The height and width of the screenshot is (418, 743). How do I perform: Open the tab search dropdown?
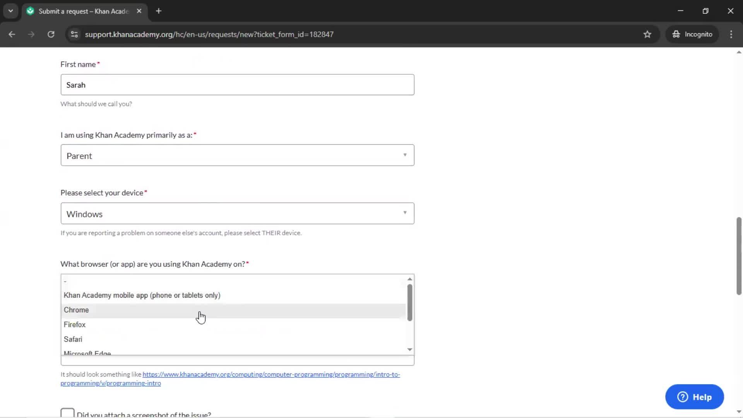point(10,11)
